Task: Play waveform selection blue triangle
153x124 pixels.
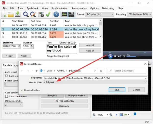Action: click(117, 115)
